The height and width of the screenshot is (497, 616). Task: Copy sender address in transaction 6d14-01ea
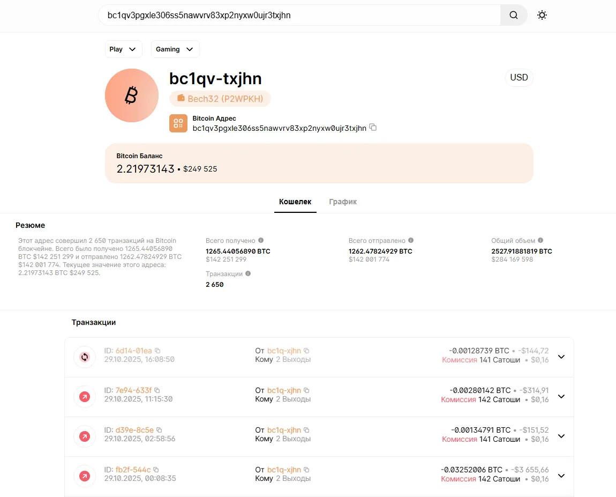click(307, 351)
